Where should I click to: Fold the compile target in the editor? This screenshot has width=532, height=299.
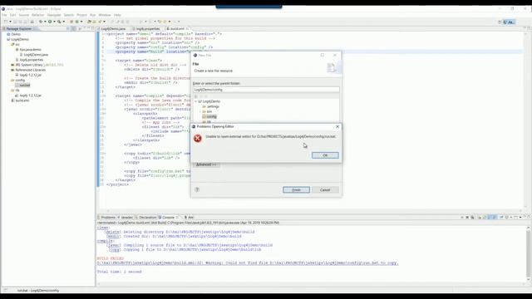click(x=105, y=96)
